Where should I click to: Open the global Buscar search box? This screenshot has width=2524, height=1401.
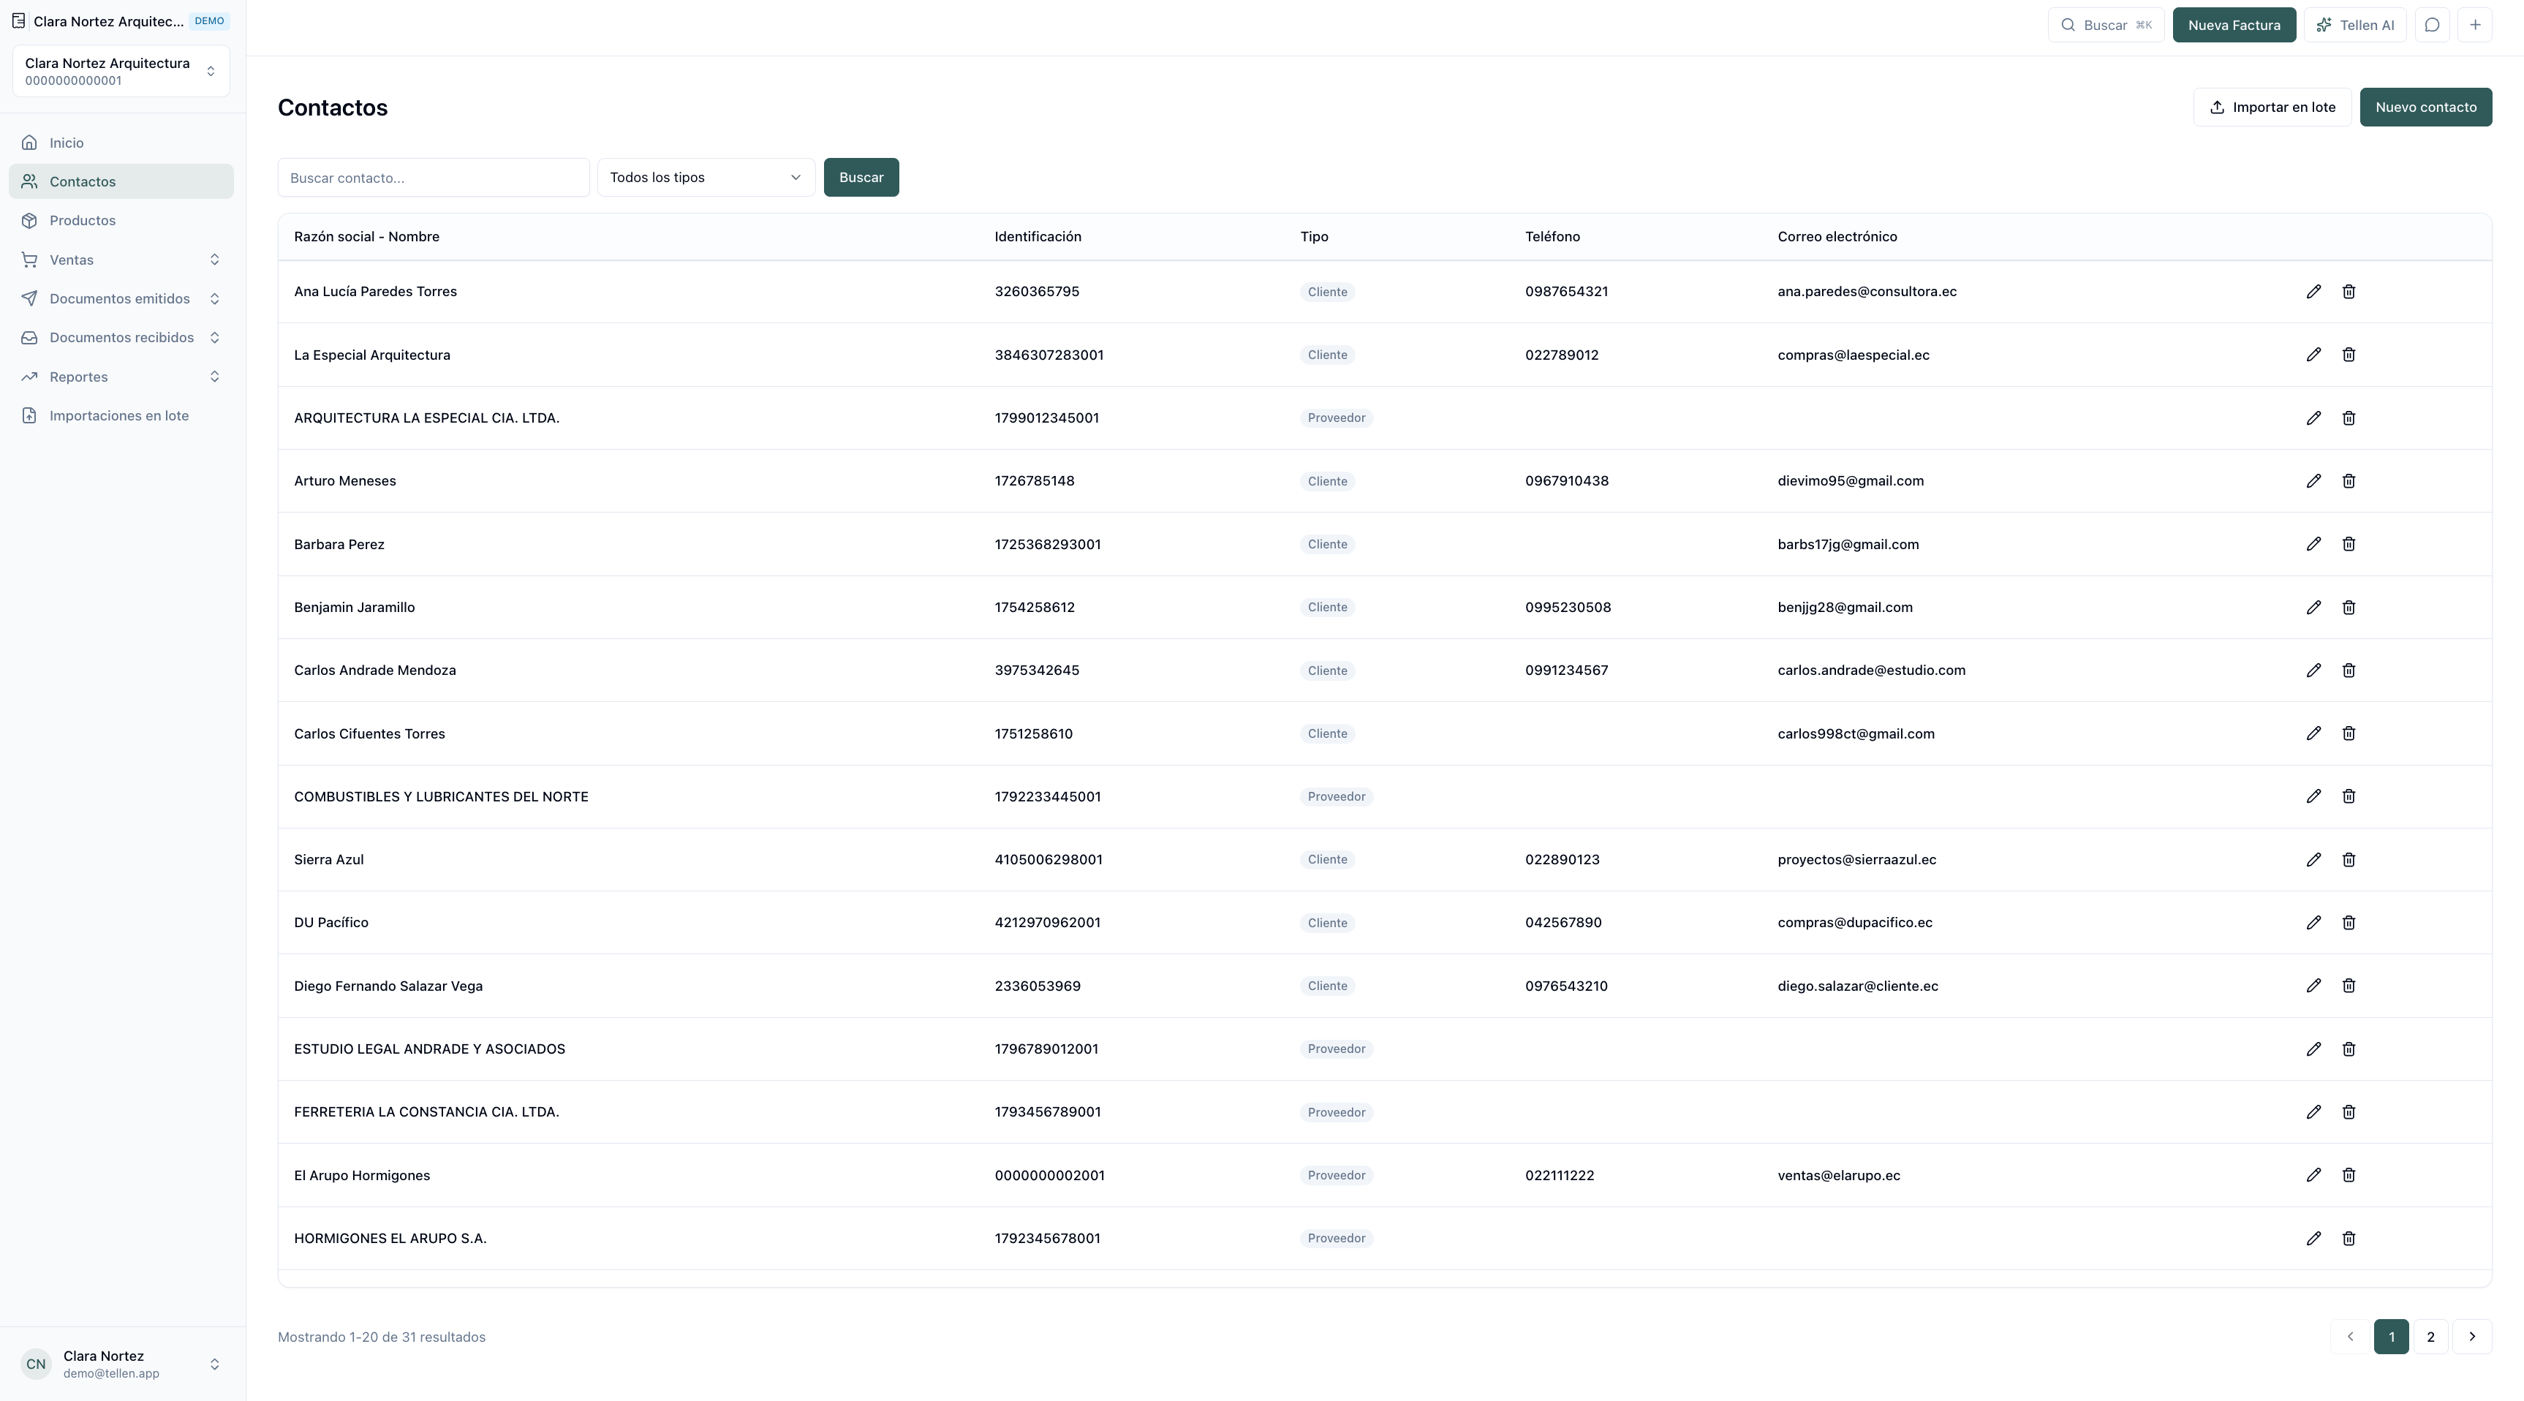click(2106, 26)
